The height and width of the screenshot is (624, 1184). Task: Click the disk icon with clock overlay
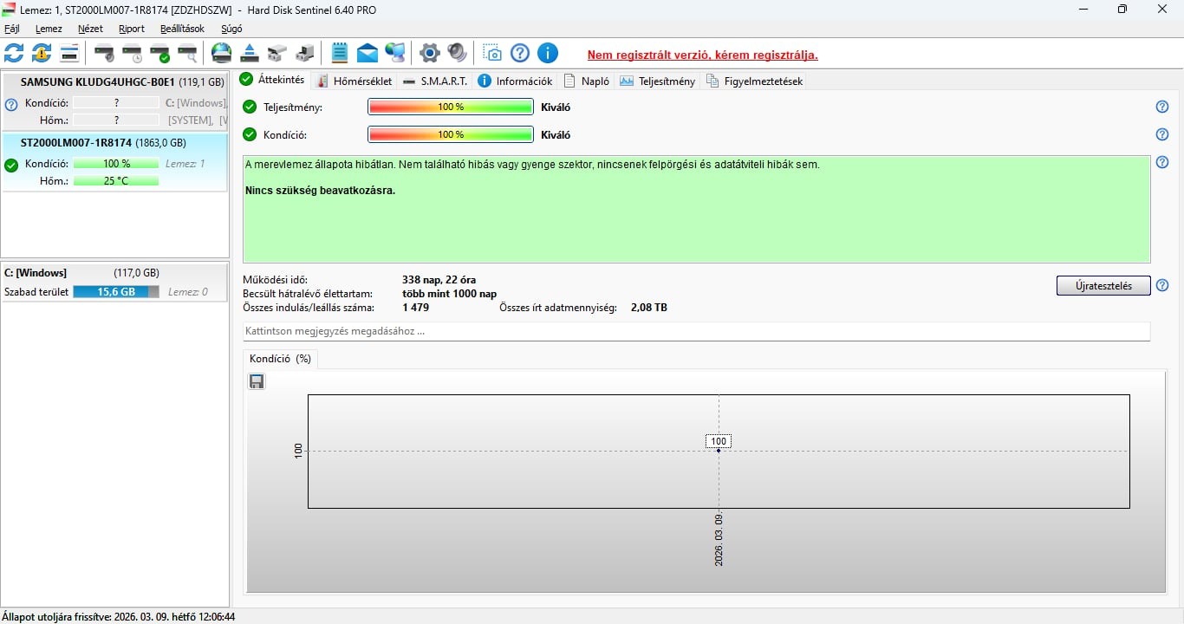[133, 53]
